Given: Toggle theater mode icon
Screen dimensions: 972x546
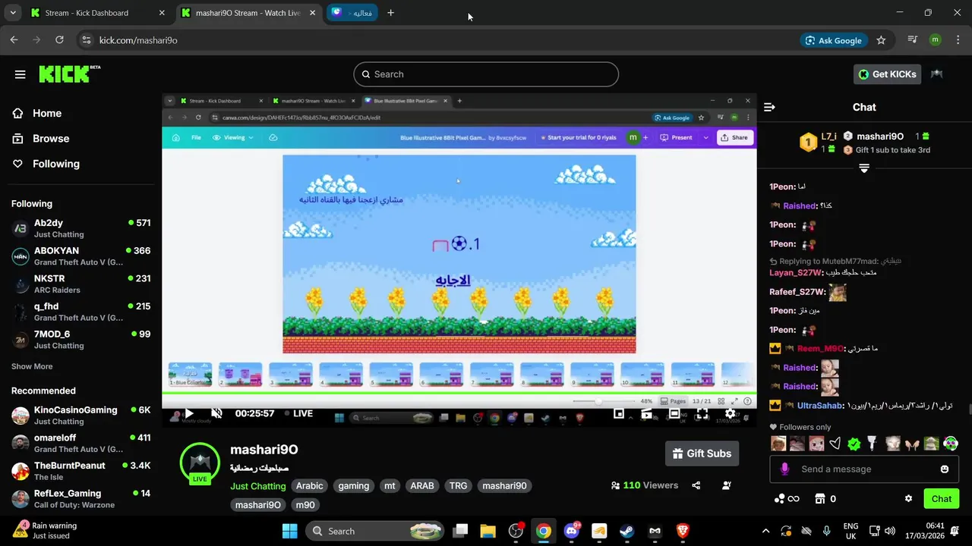Looking at the screenshot, I should pos(674,413).
